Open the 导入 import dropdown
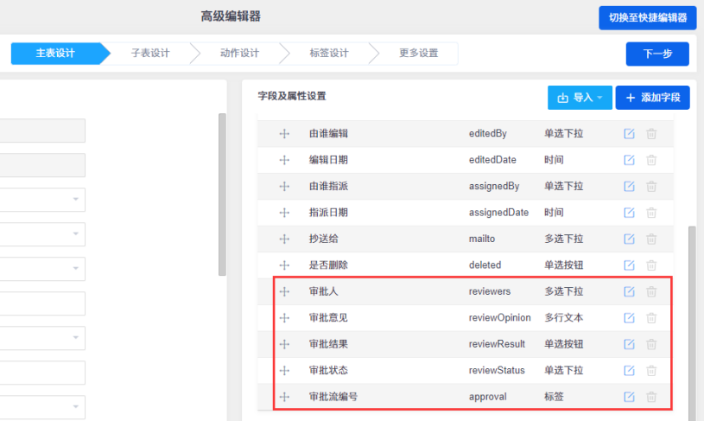 click(x=580, y=98)
